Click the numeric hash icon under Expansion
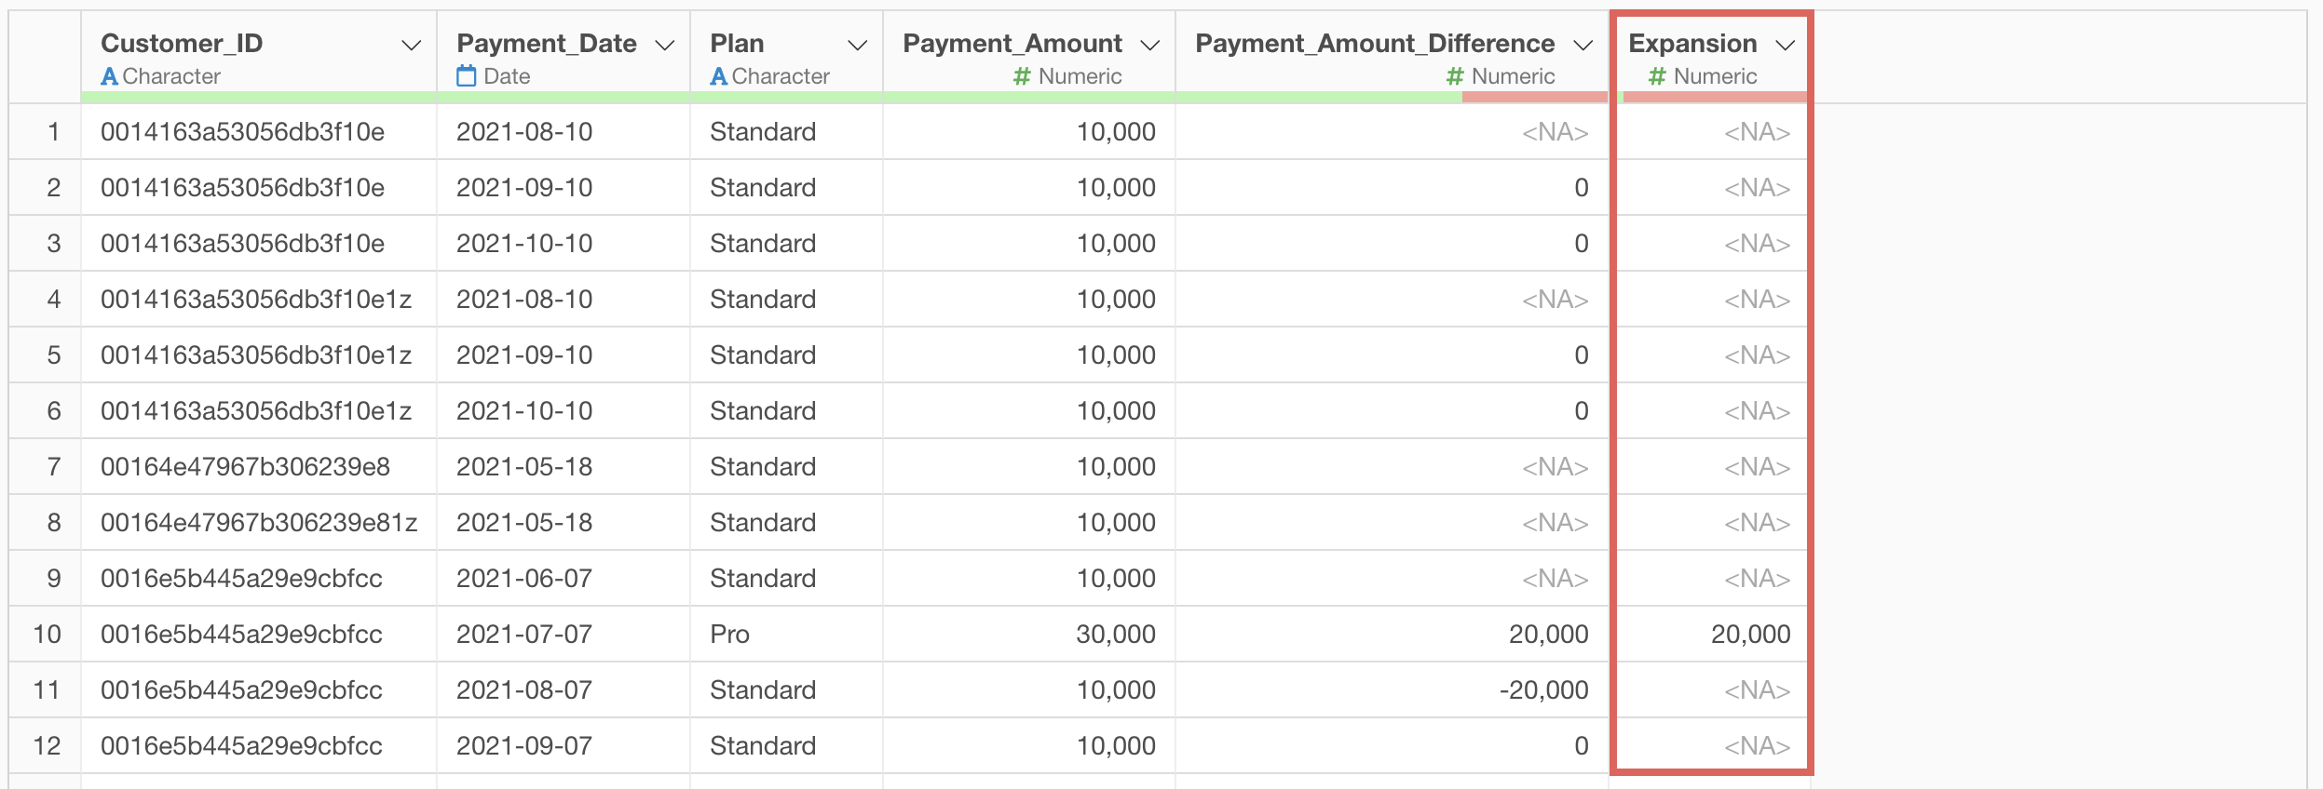The image size is (2323, 789). pos(1657,76)
